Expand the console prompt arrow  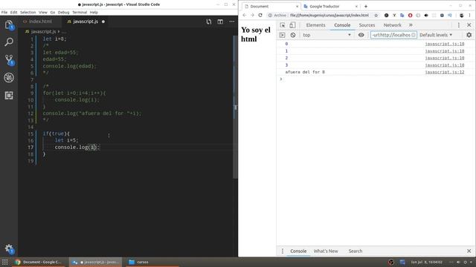click(x=281, y=79)
